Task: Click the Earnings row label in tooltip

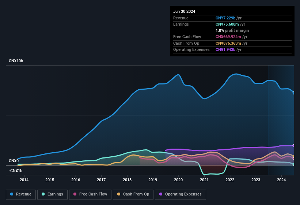Action: pos(181,24)
